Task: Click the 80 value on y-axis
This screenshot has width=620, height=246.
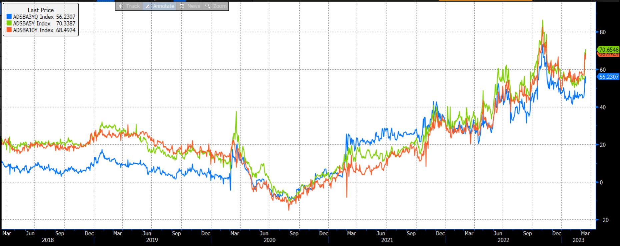Action: pos(603,32)
